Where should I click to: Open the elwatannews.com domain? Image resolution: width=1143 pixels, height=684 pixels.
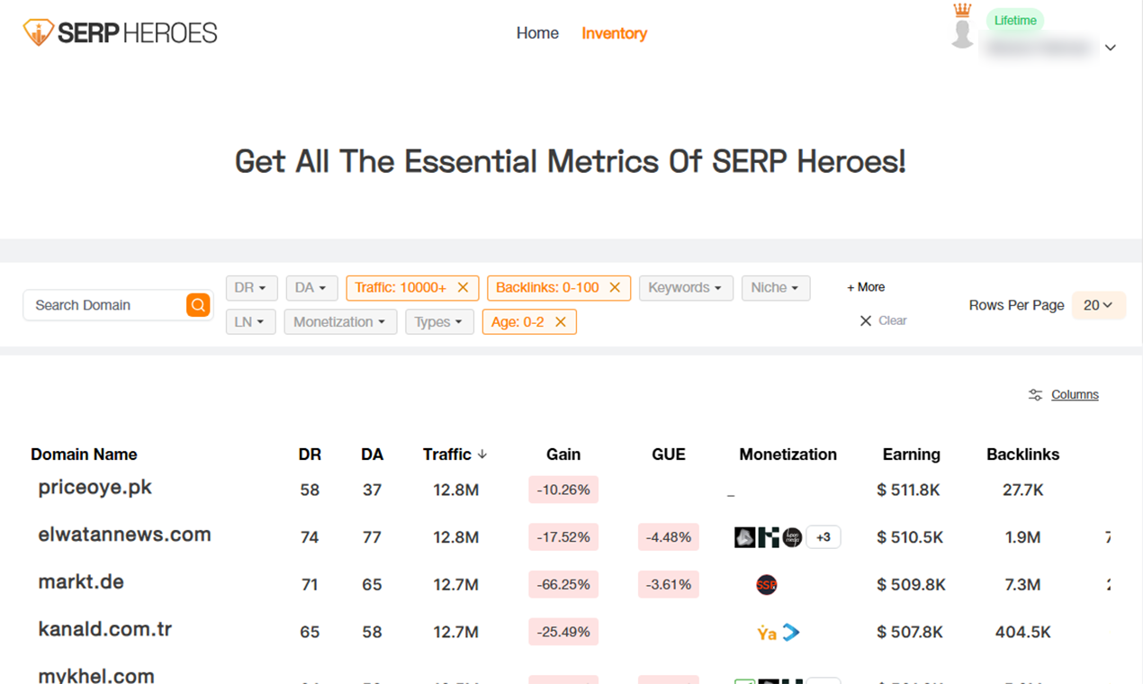(x=124, y=535)
